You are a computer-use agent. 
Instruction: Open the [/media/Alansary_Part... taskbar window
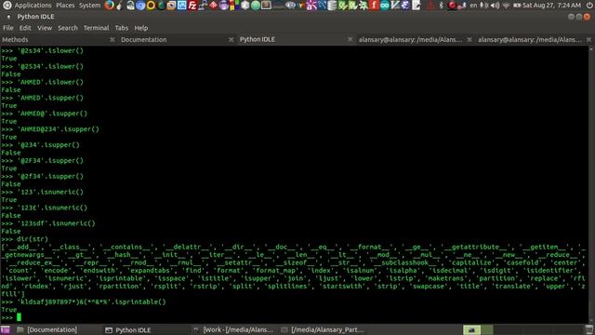[x=323, y=329]
